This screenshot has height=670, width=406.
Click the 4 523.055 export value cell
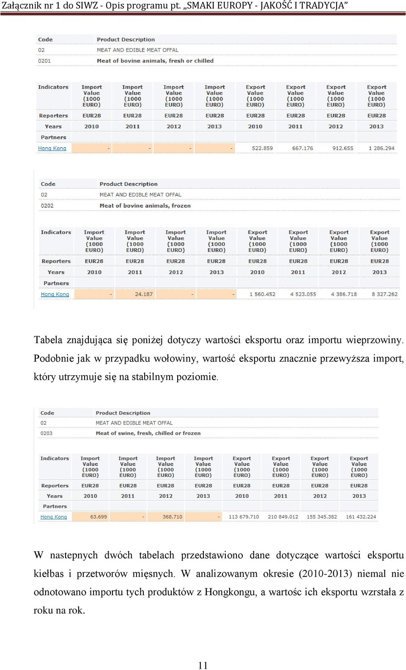[298, 294]
